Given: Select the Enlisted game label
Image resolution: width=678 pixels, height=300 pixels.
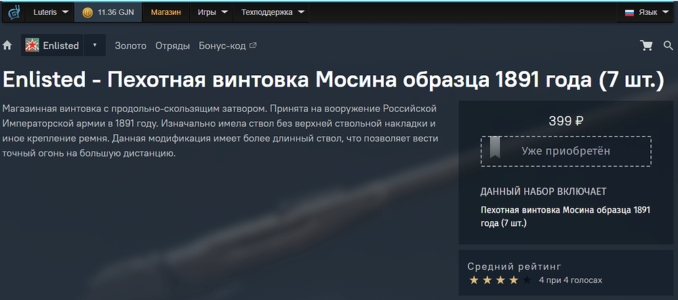Looking at the screenshot, I should [61, 45].
